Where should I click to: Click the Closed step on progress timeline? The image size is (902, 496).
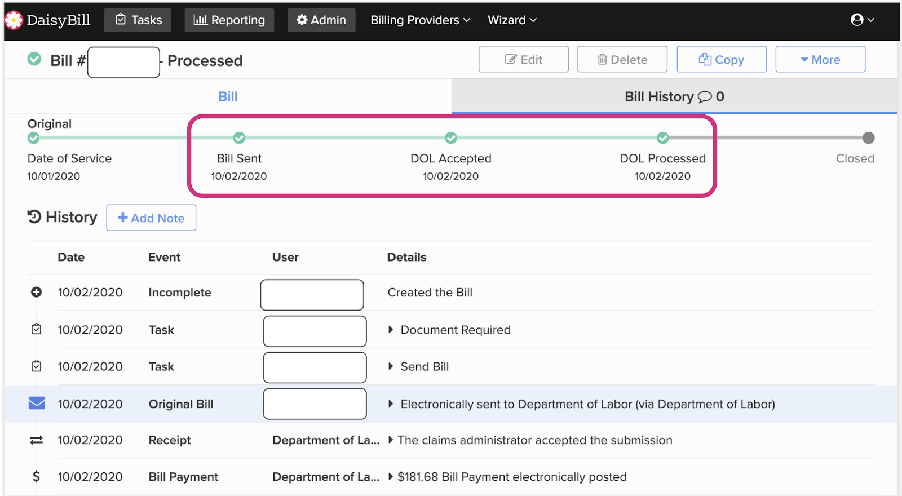click(868, 138)
